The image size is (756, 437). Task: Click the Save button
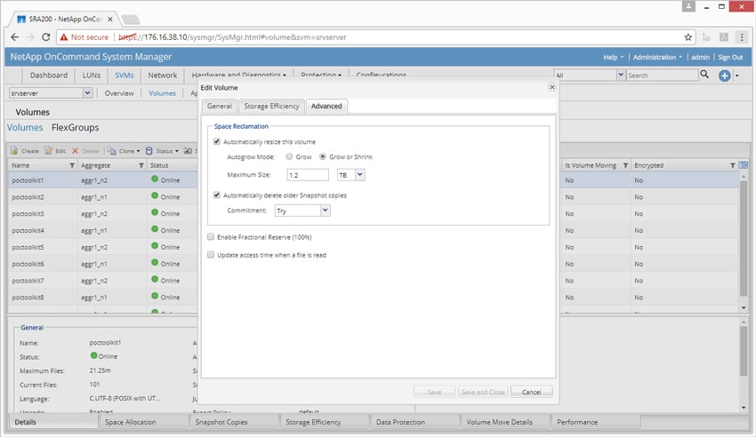[434, 392]
